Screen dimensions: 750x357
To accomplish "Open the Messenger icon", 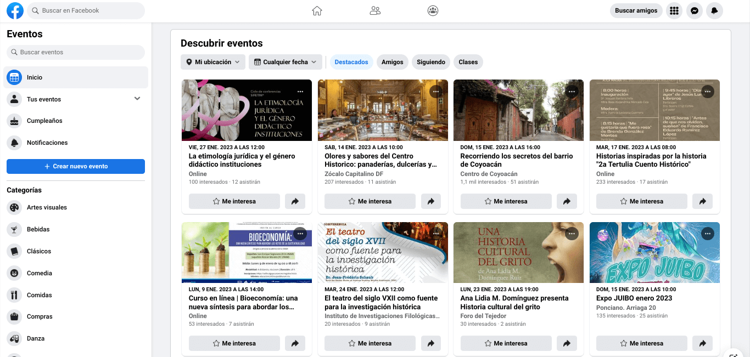I will [694, 10].
